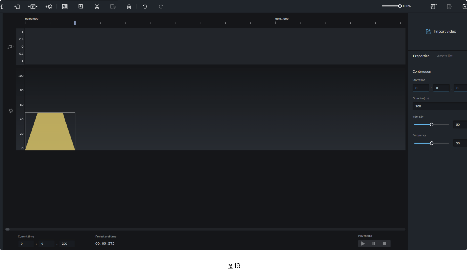Adjust the Intensity slider handle
Image resolution: width=467 pixels, height=269 pixels.
pos(432,124)
